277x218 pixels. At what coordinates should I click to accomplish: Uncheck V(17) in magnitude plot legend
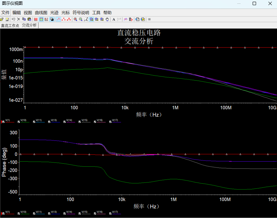pyautogui.click(x=110, y=122)
